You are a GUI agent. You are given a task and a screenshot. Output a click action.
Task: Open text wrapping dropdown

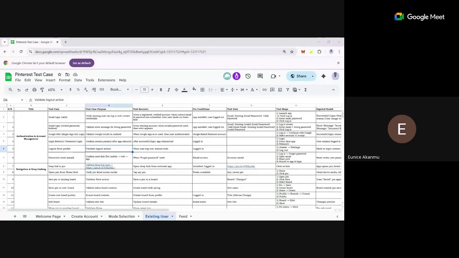244,90
